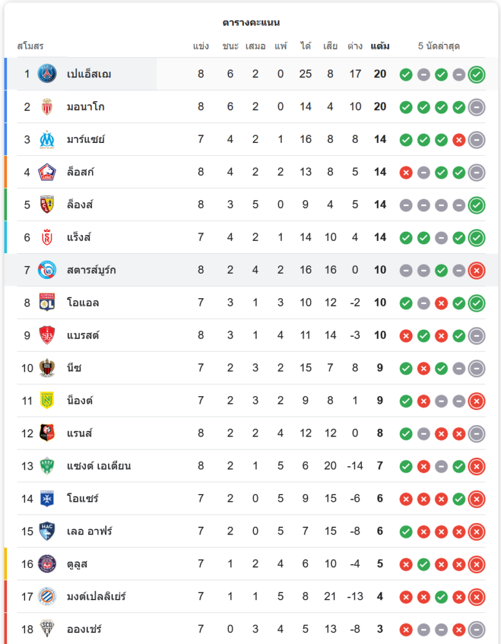Click the PSG club crest icon
The image size is (501, 644).
coord(47,74)
